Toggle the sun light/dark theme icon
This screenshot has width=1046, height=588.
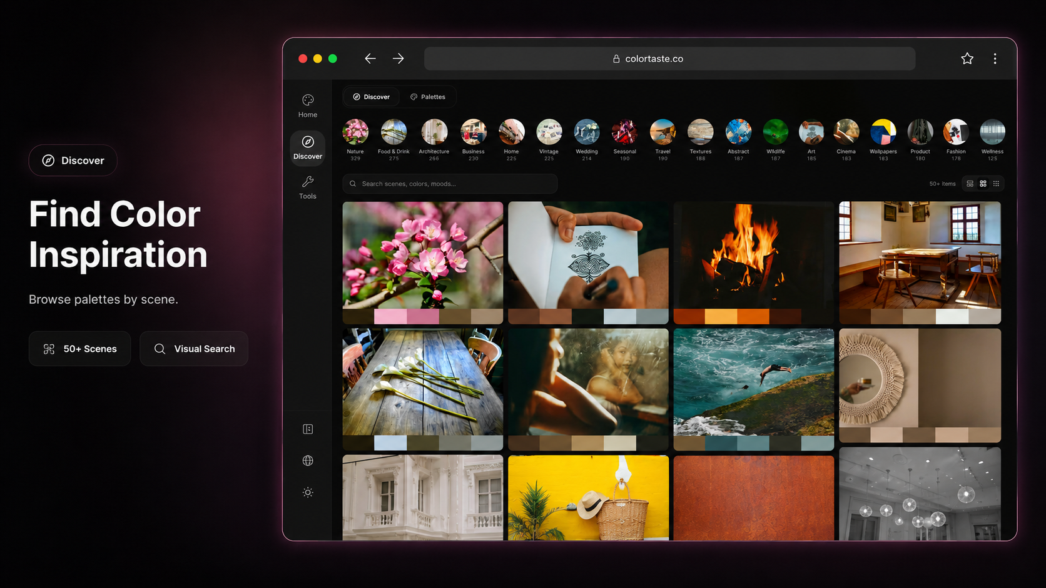coord(308,492)
